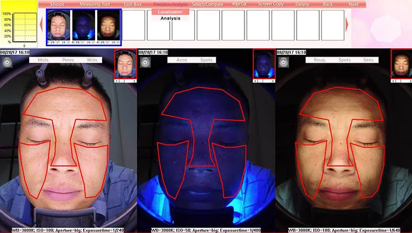This screenshot has height=233, width=412.
Task: Click the Screen Copy button
Action: [271, 4]
